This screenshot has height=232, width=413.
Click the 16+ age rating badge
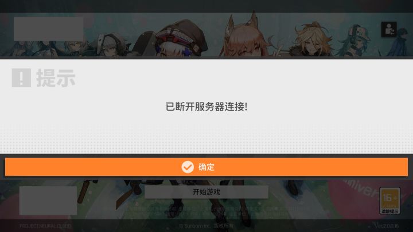pyautogui.click(x=390, y=200)
